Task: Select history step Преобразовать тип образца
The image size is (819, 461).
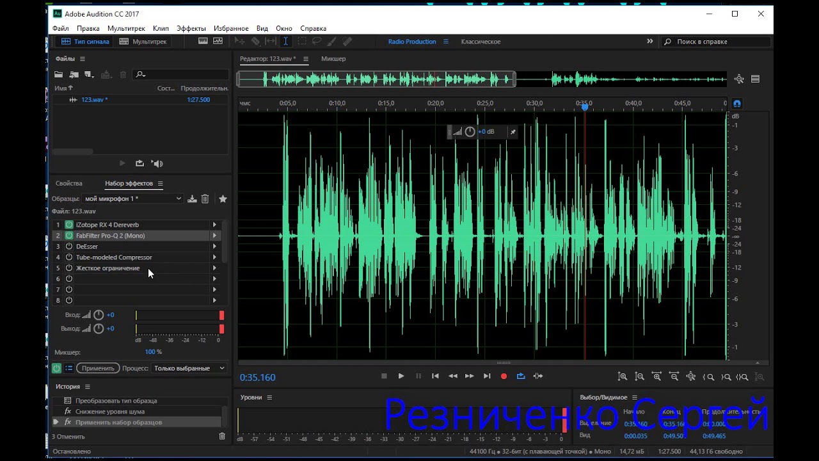Action: coord(116,401)
